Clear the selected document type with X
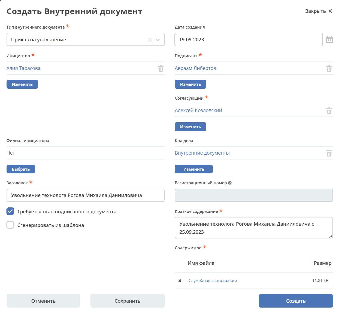The height and width of the screenshot is (316, 339). pyautogui.click(x=150, y=40)
